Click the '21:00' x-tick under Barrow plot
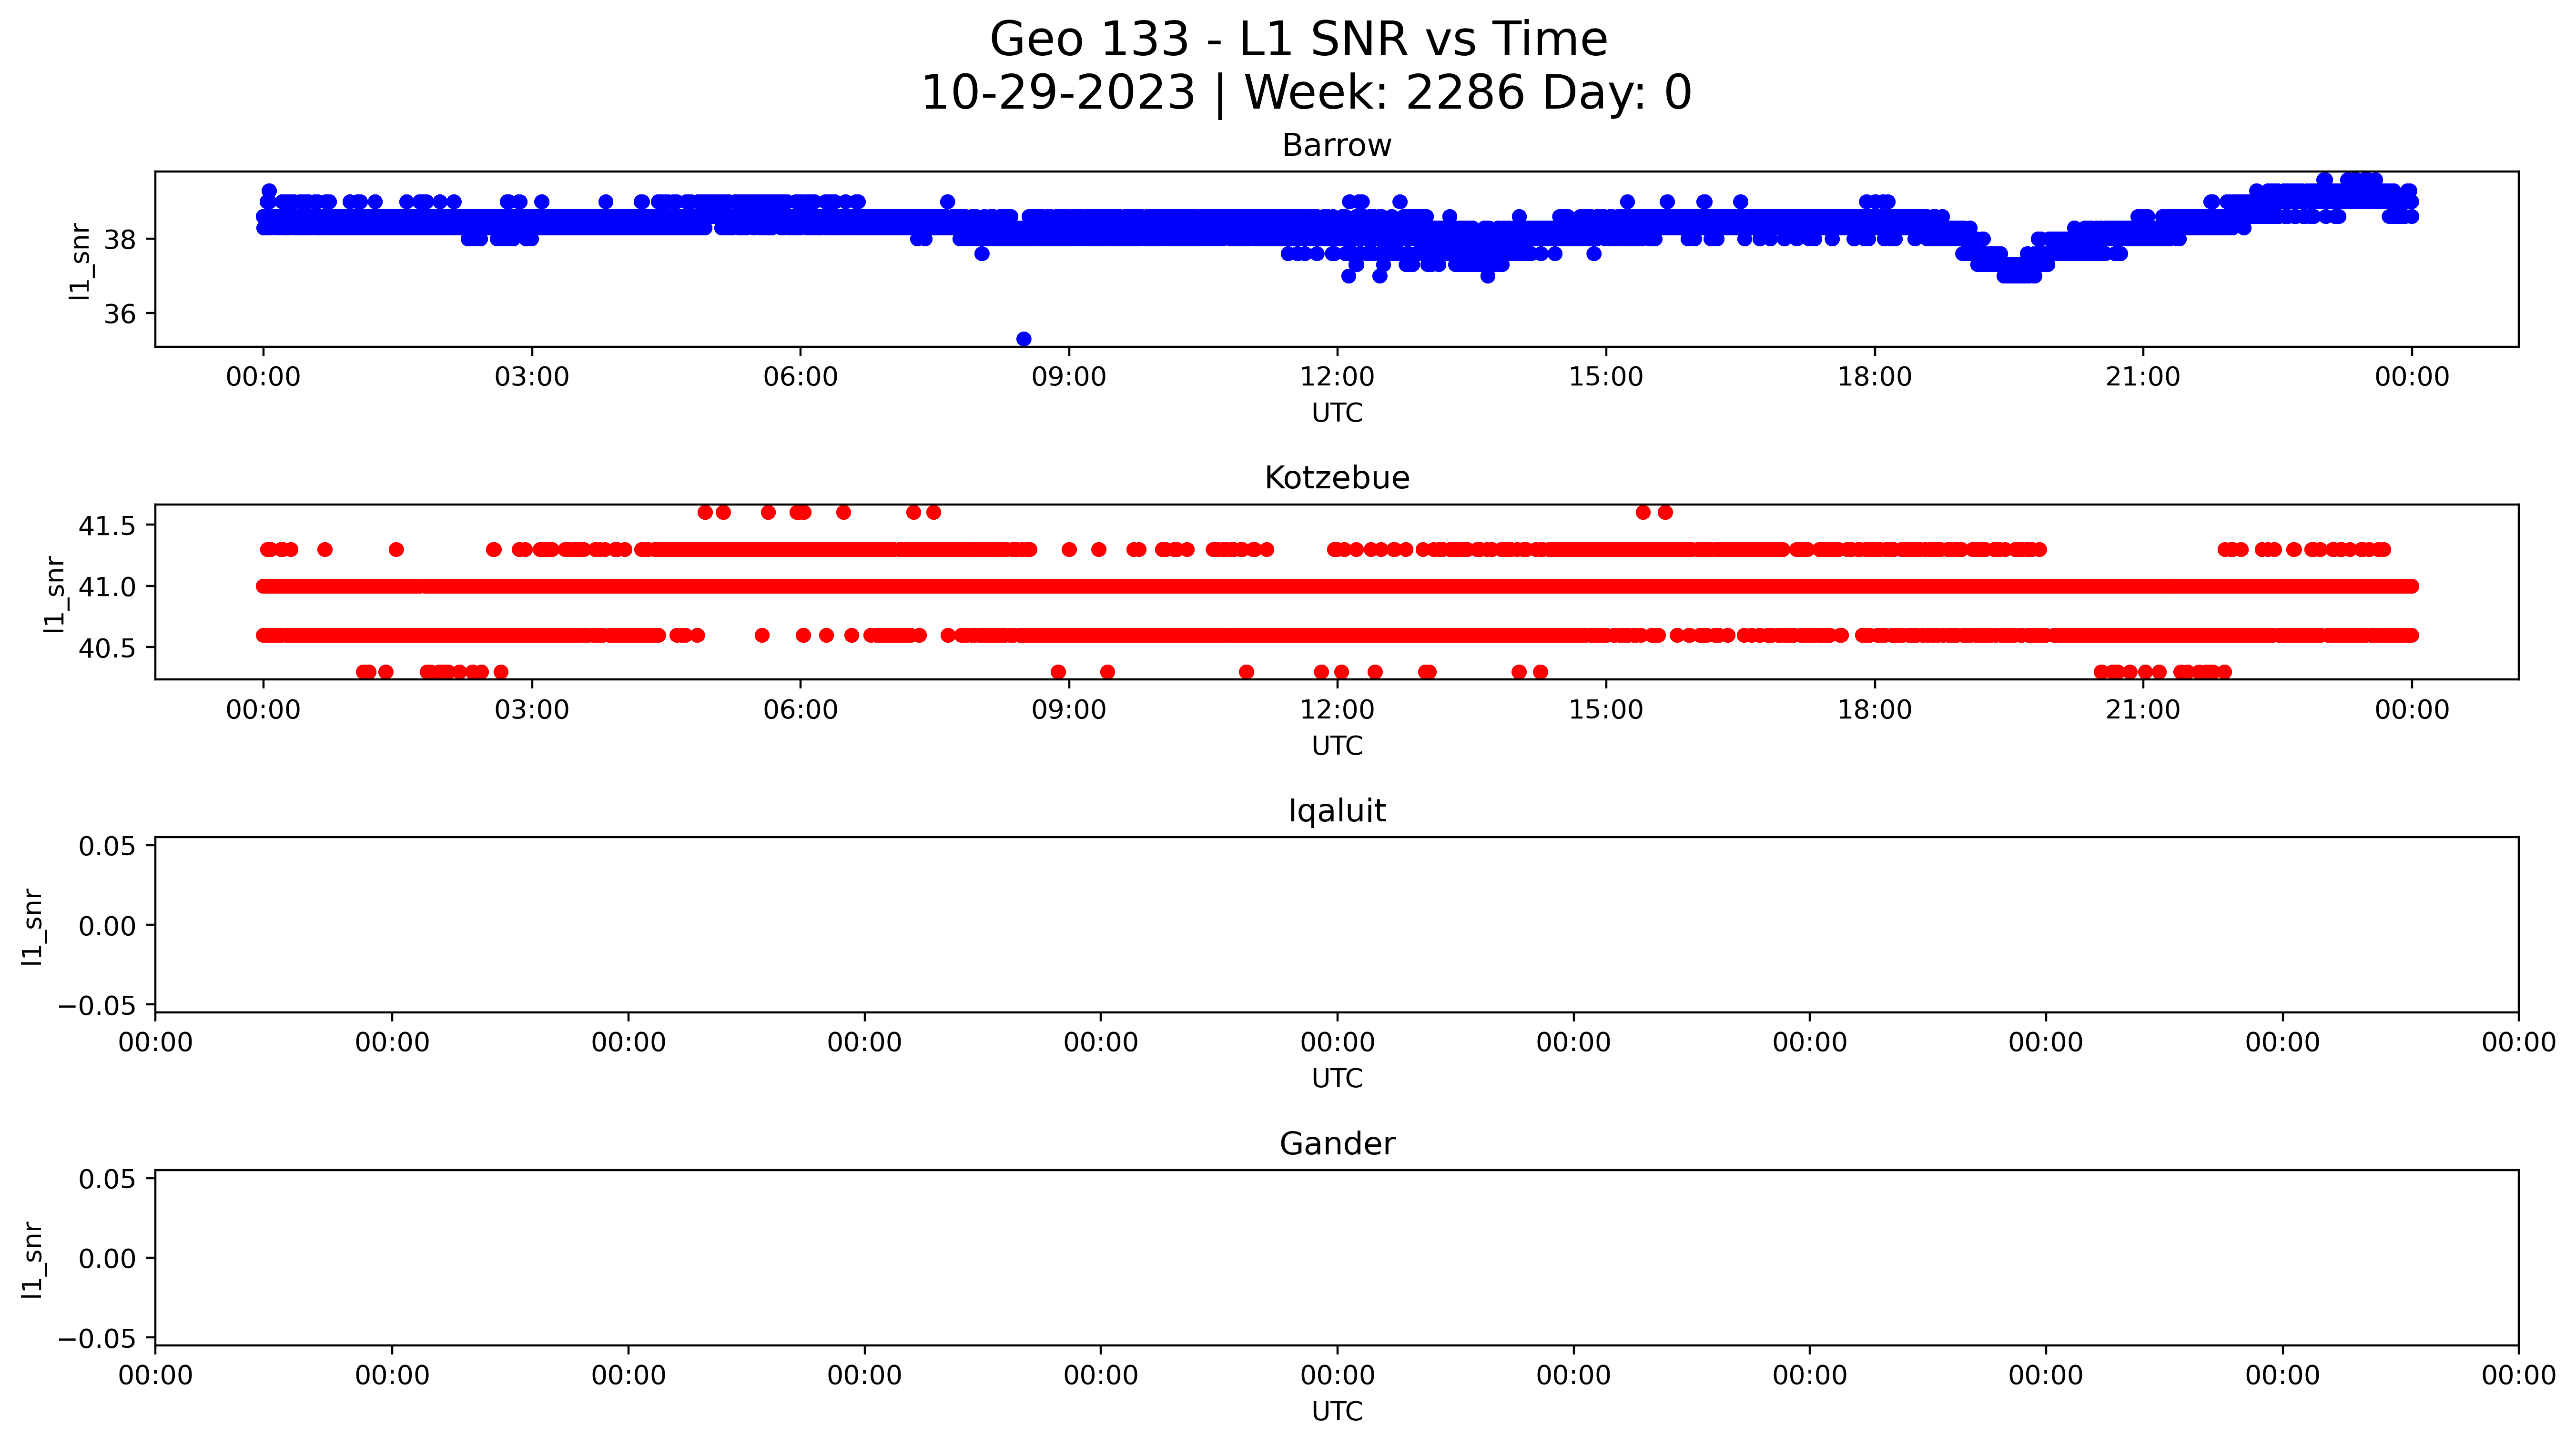This screenshot has width=2576, height=1445. tap(2143, 377)
